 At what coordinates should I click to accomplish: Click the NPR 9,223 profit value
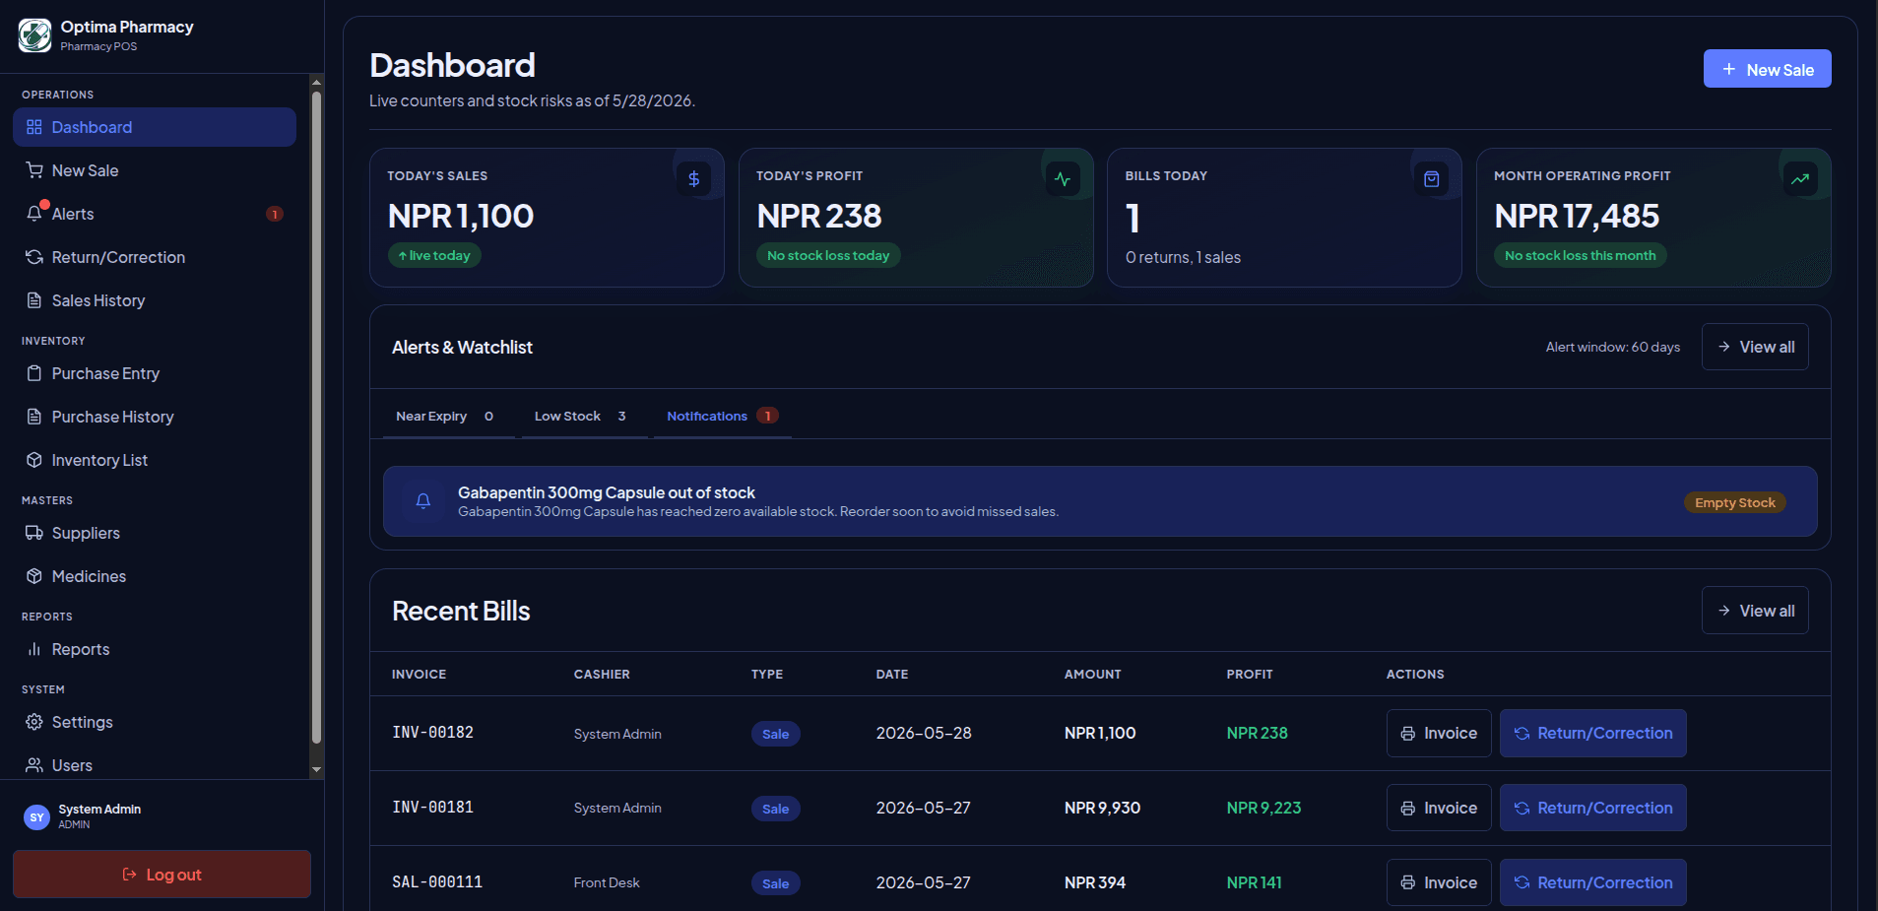(x=1263, y=808)
